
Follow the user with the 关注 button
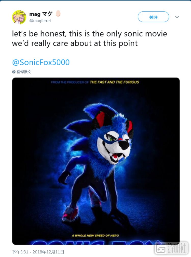tap(153, 17)
